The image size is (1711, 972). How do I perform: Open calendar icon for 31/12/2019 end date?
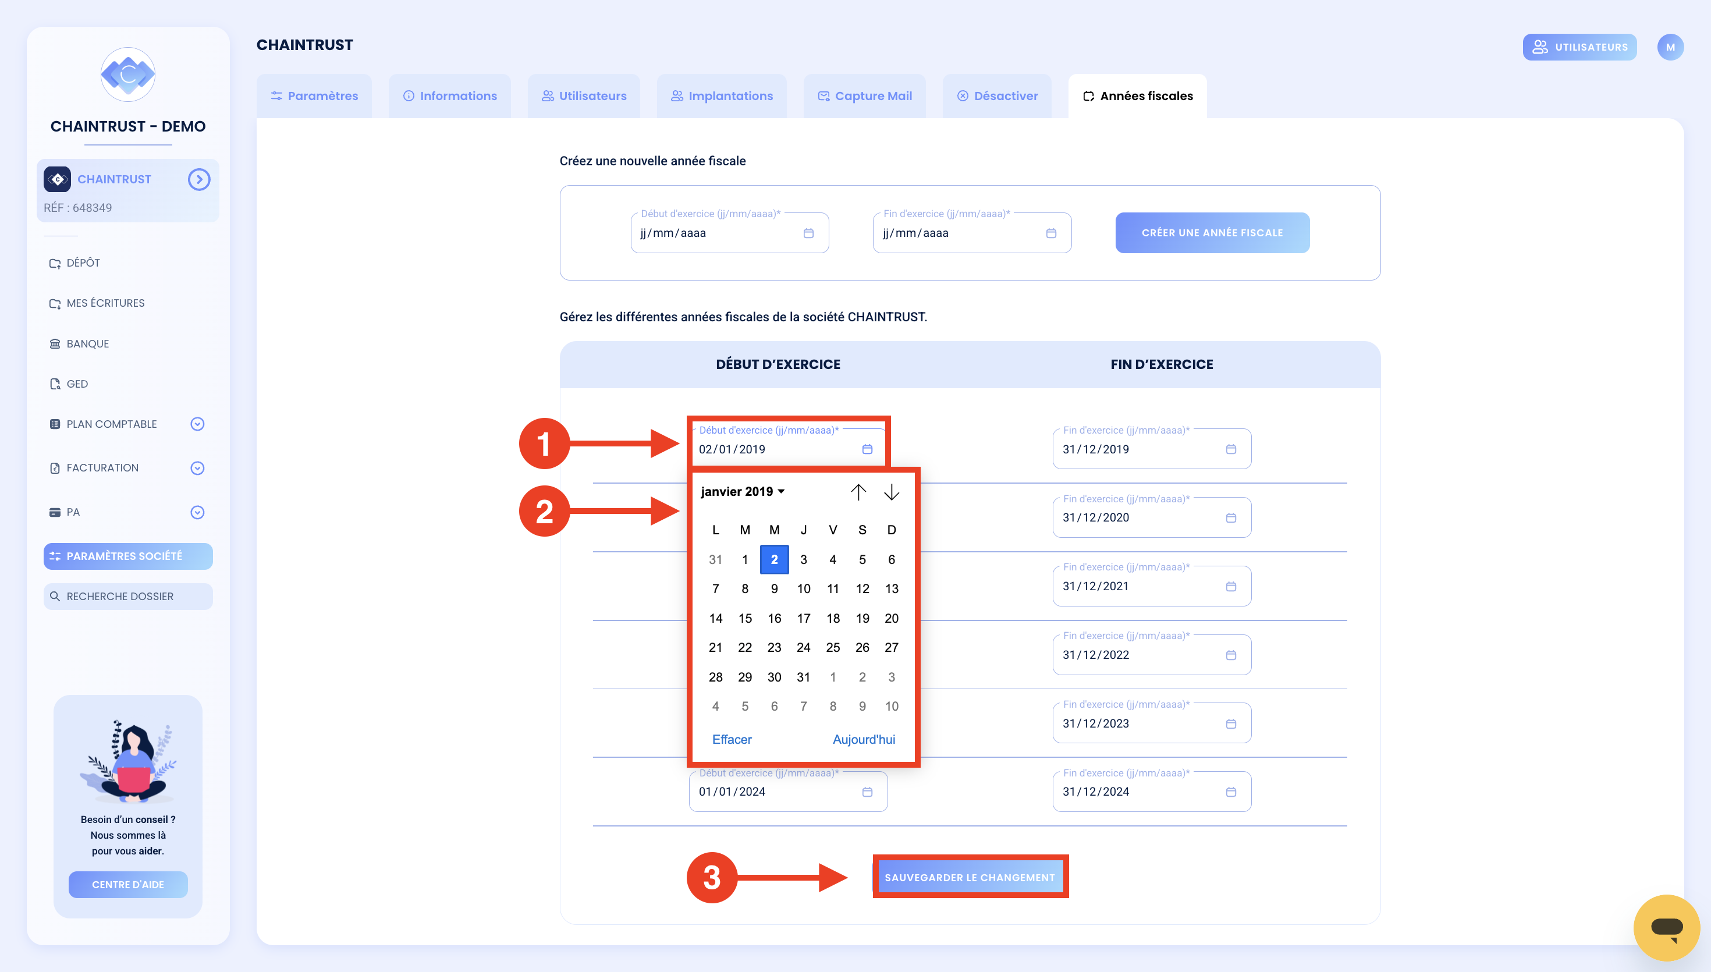pyautogui.click(x=1230, y=449)
